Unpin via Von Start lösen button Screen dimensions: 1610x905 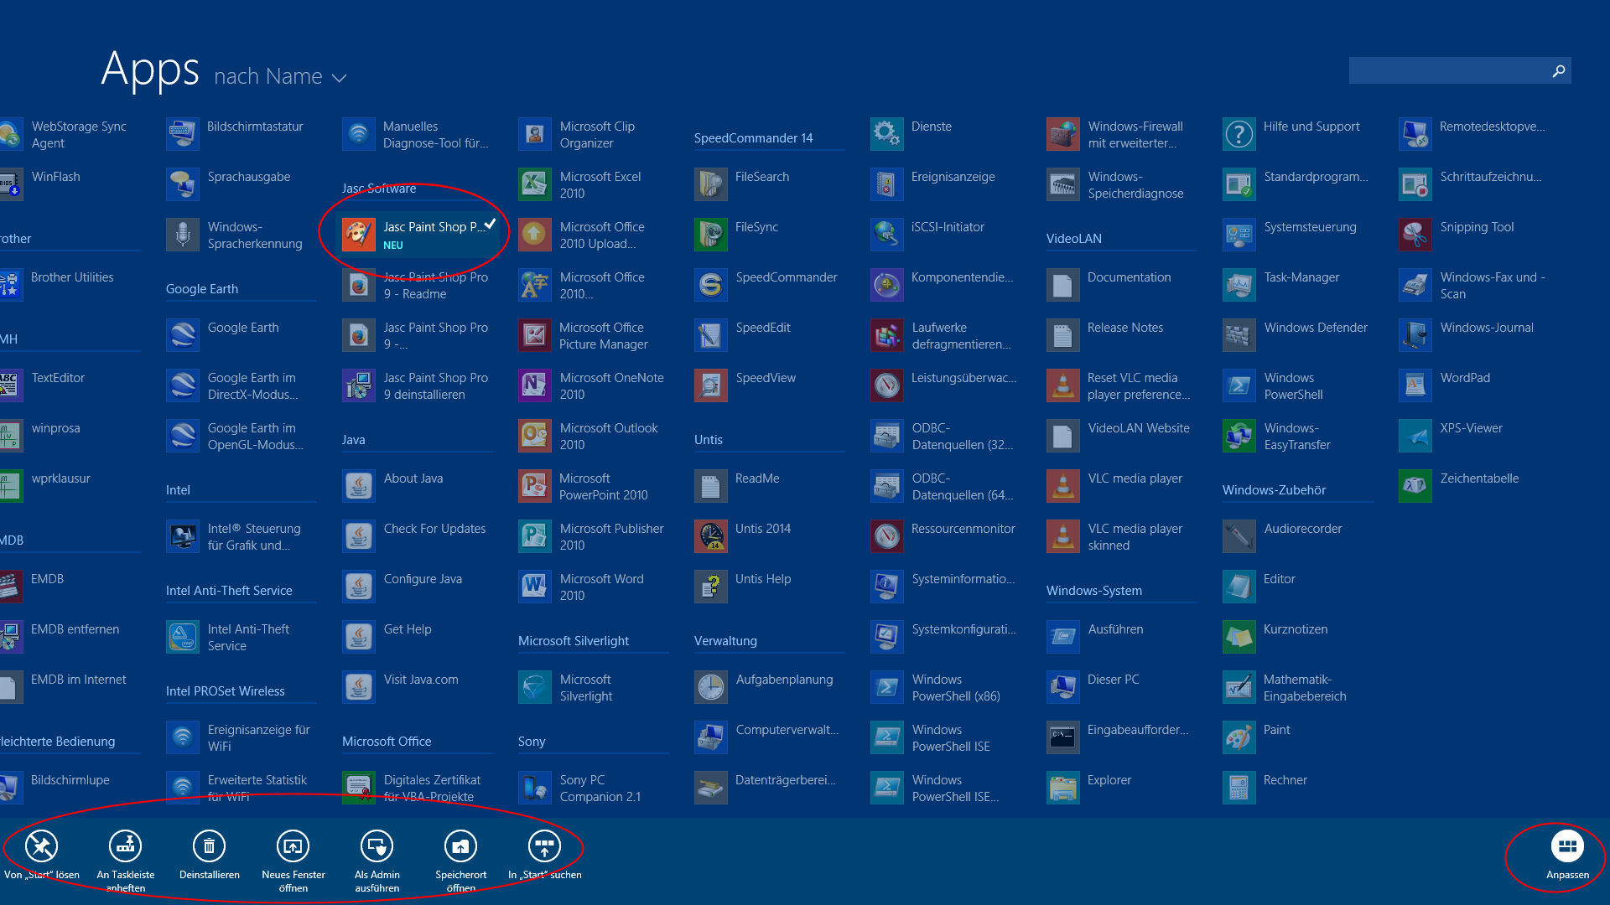click(x=41, y=846)
